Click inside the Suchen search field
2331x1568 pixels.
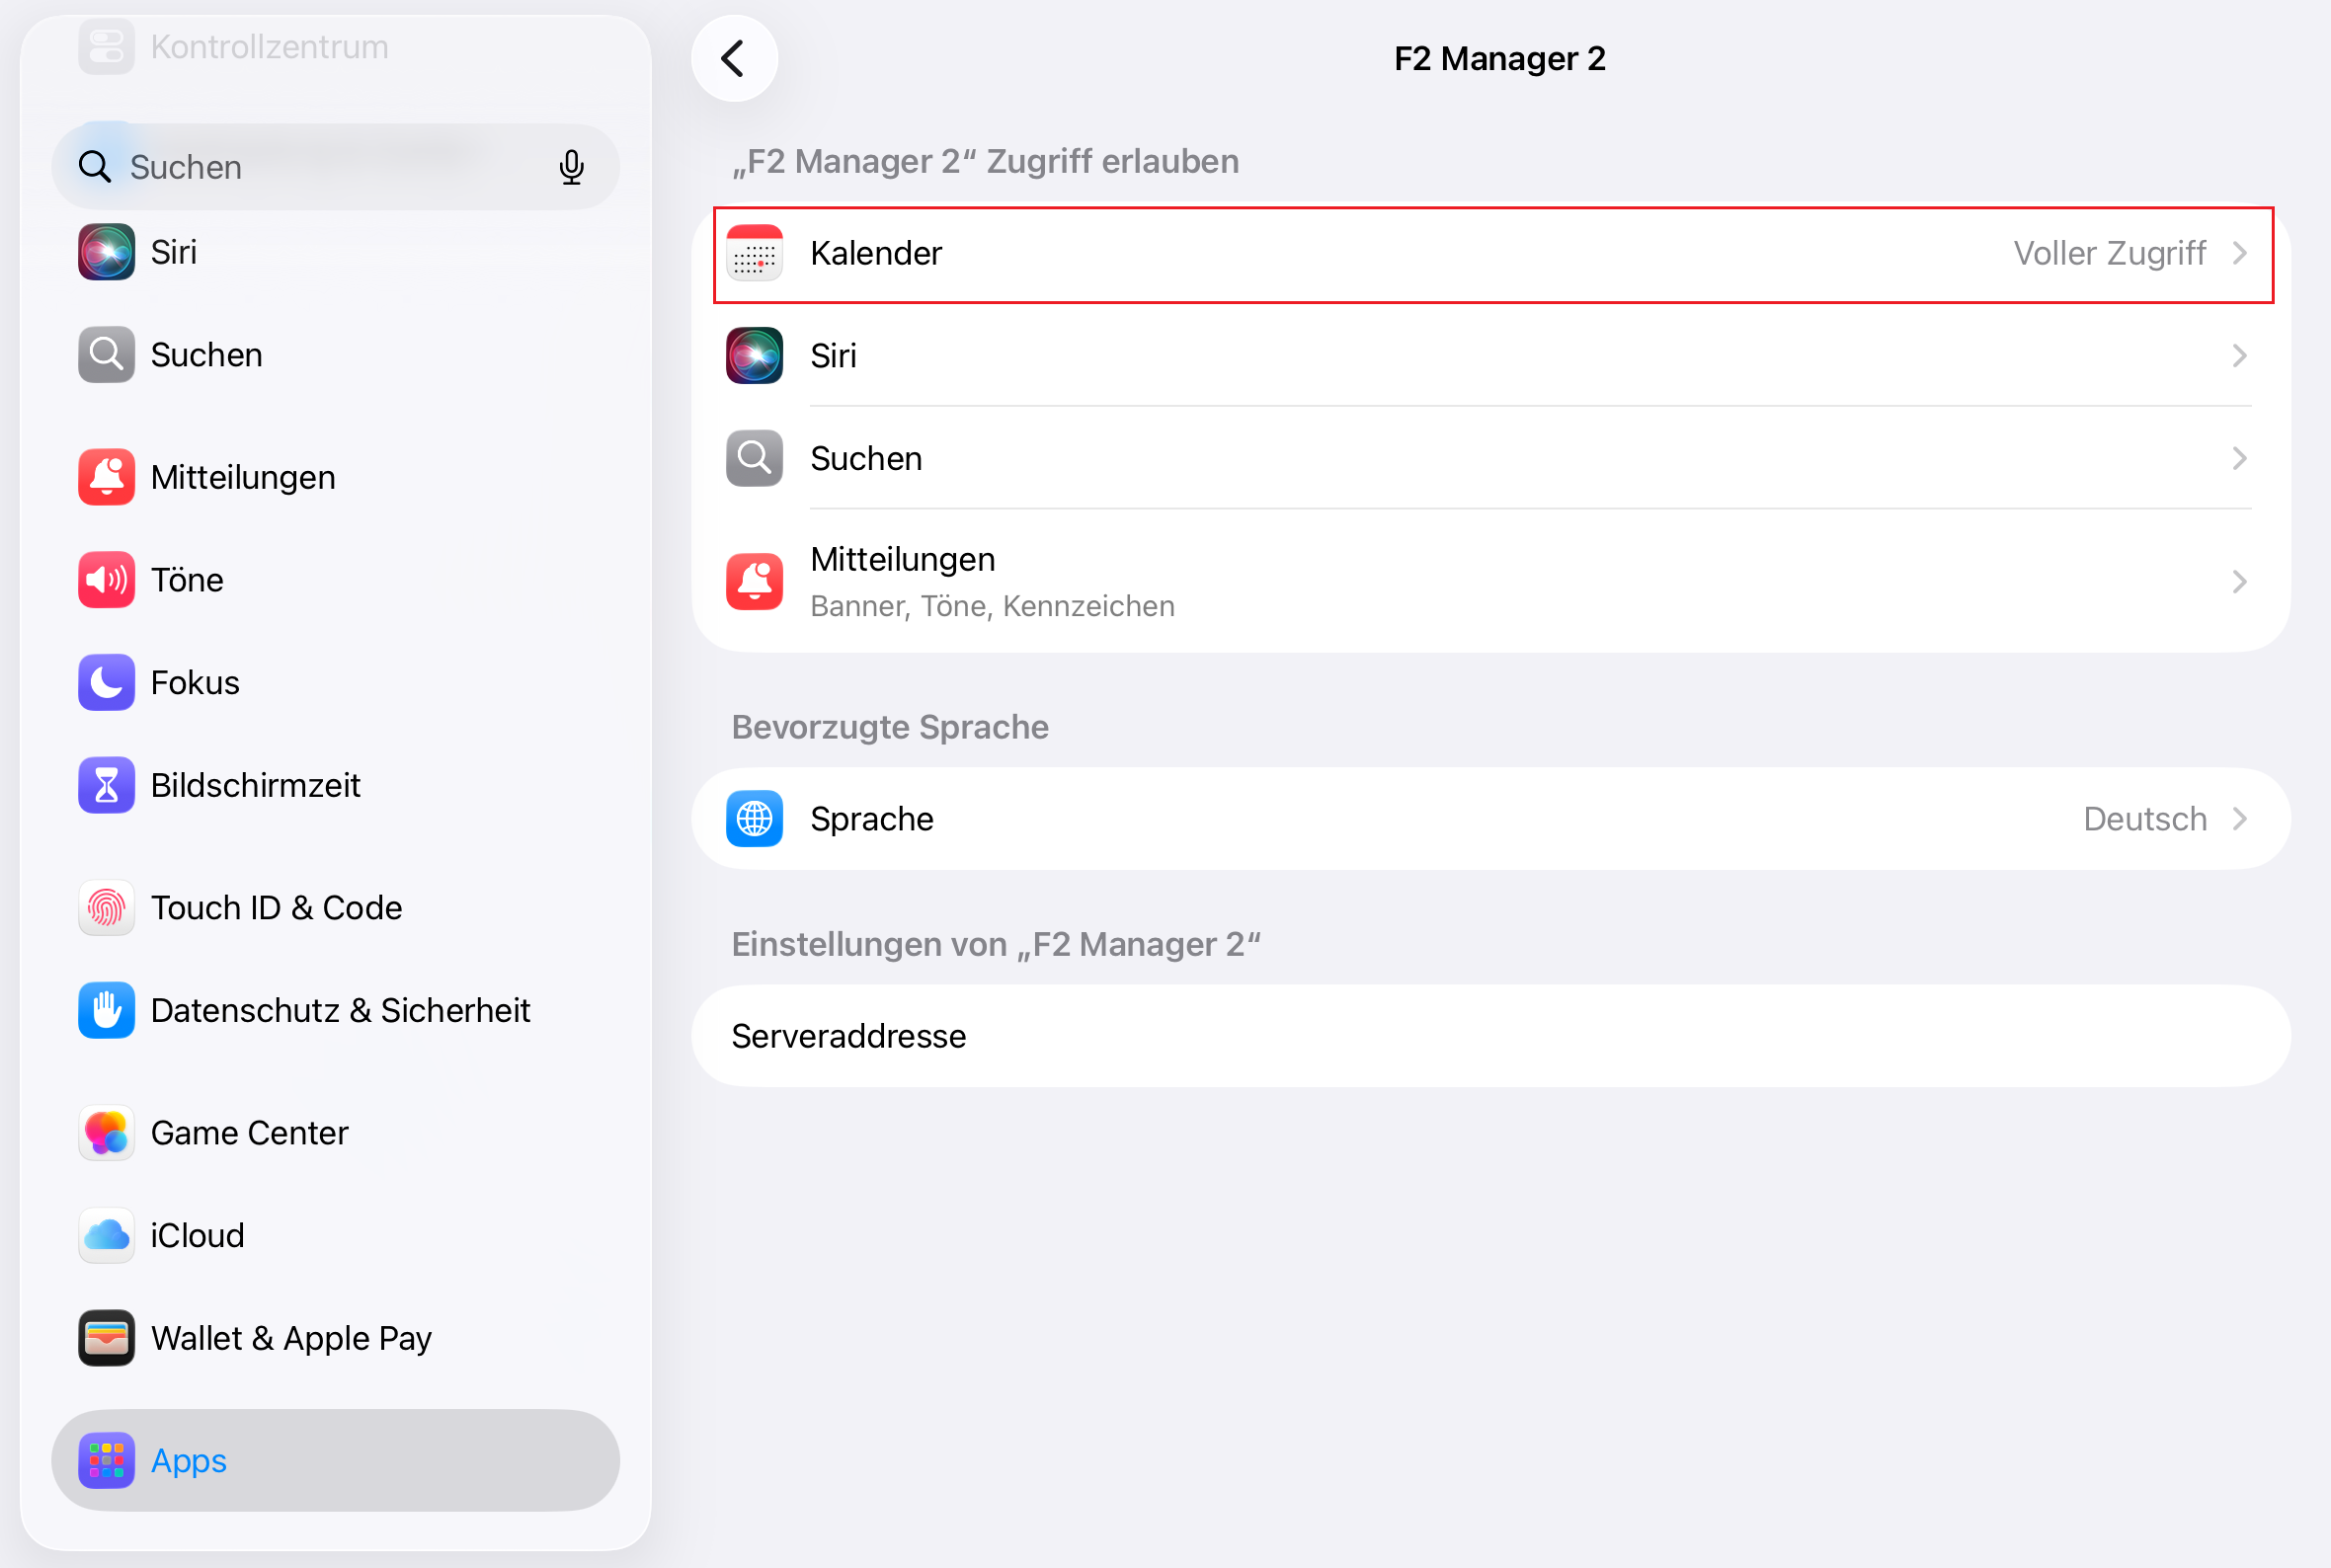click(300, 167)
